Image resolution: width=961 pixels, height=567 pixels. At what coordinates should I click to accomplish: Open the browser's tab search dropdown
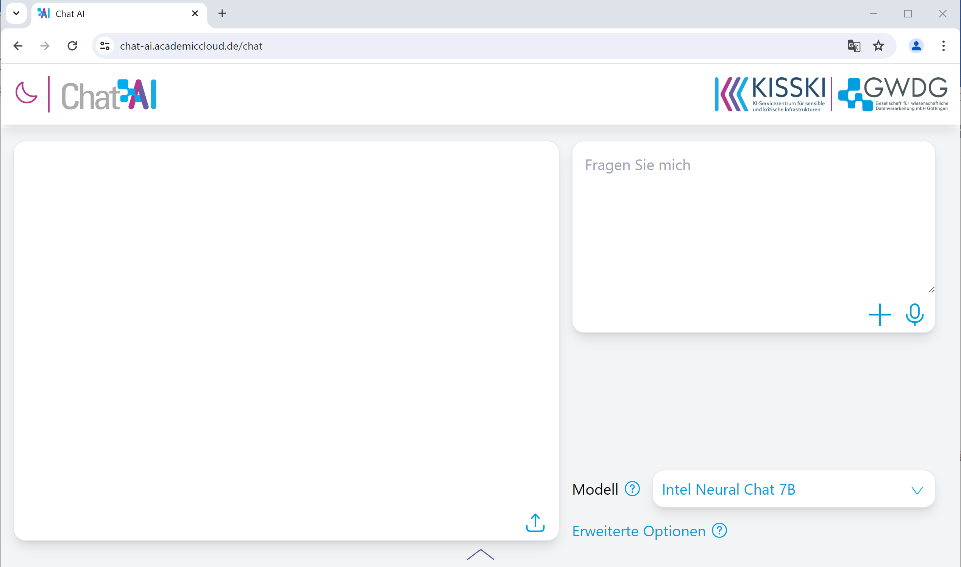16,13
